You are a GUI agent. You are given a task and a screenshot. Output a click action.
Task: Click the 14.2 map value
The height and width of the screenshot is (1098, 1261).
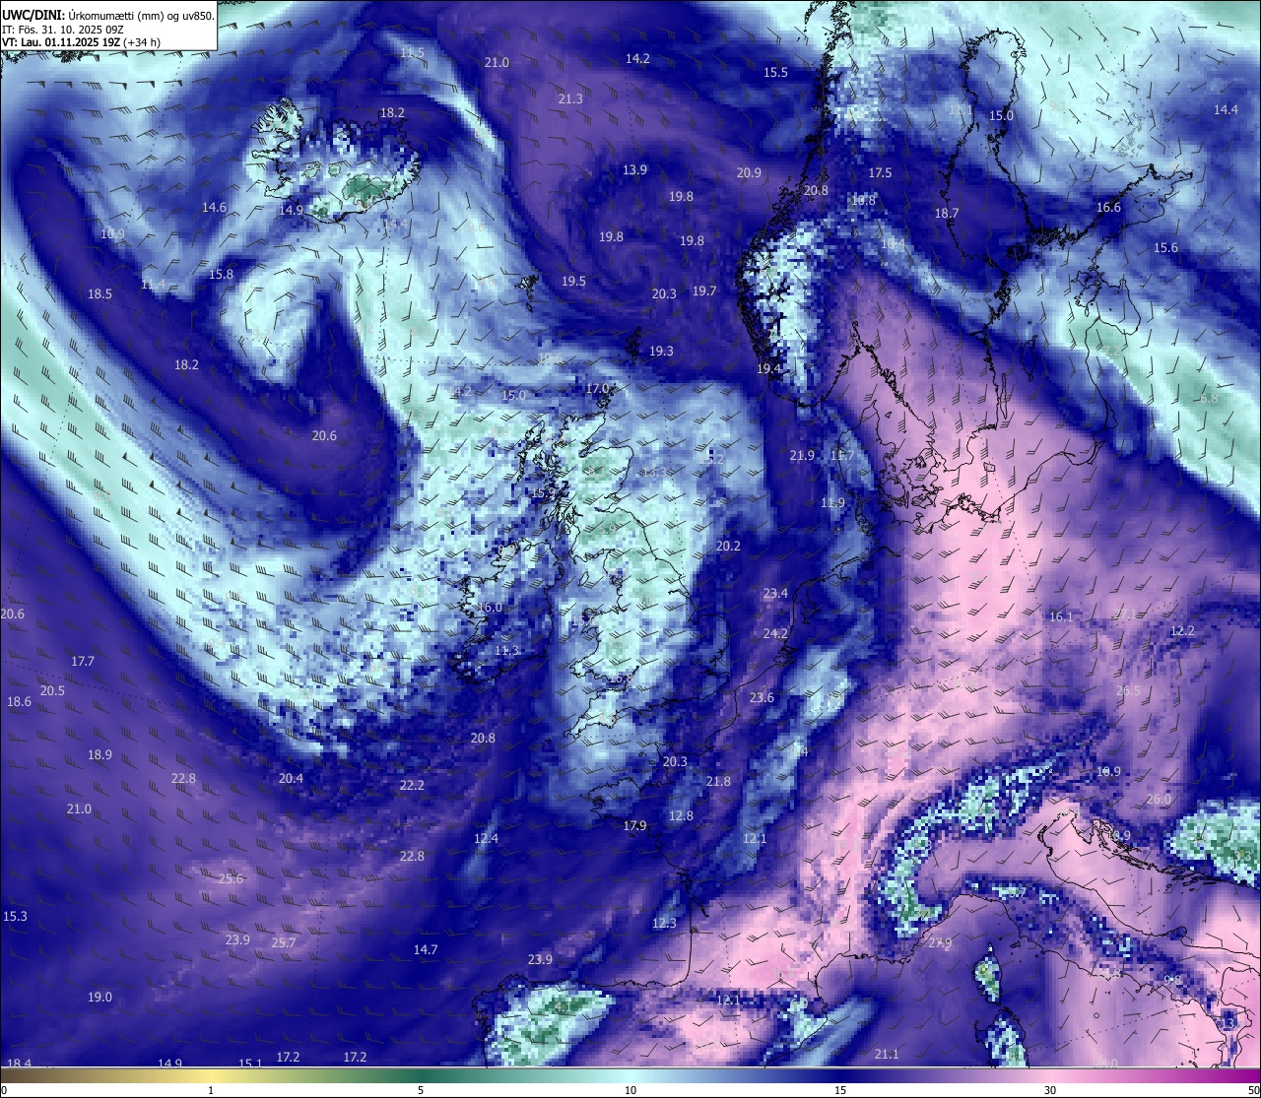click(637, 59)
